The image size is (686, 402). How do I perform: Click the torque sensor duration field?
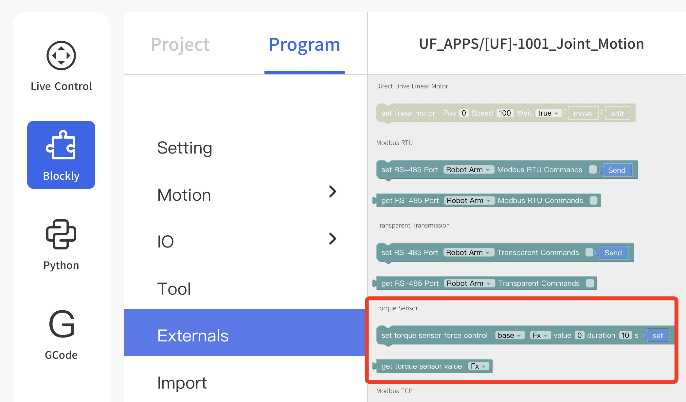[x=625, y=335]
